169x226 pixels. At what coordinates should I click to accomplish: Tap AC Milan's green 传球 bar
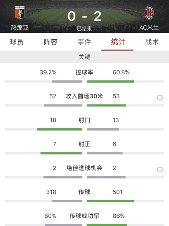coord(110,201)
